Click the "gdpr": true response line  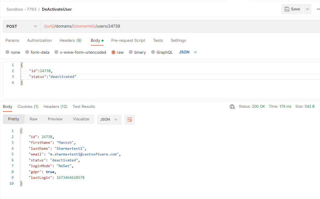click(x=42, y=172)
